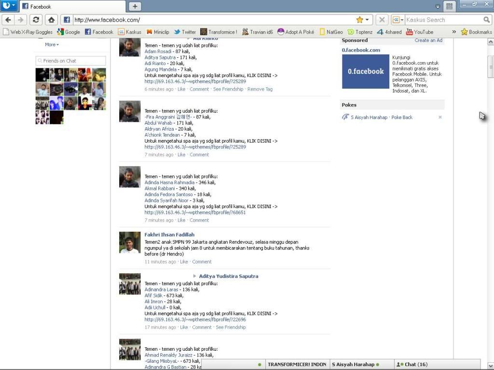Open the Web X-Ray Goggles bookmark
The height and width of the screenshot is (370, 494).
28,32
